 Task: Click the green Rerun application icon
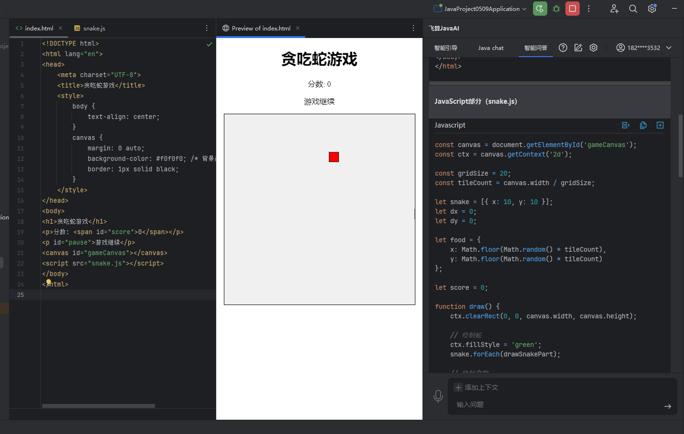[x=540, y=9]
